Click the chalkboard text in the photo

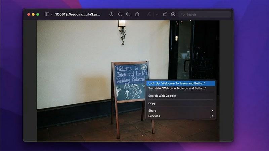(131, 74)
